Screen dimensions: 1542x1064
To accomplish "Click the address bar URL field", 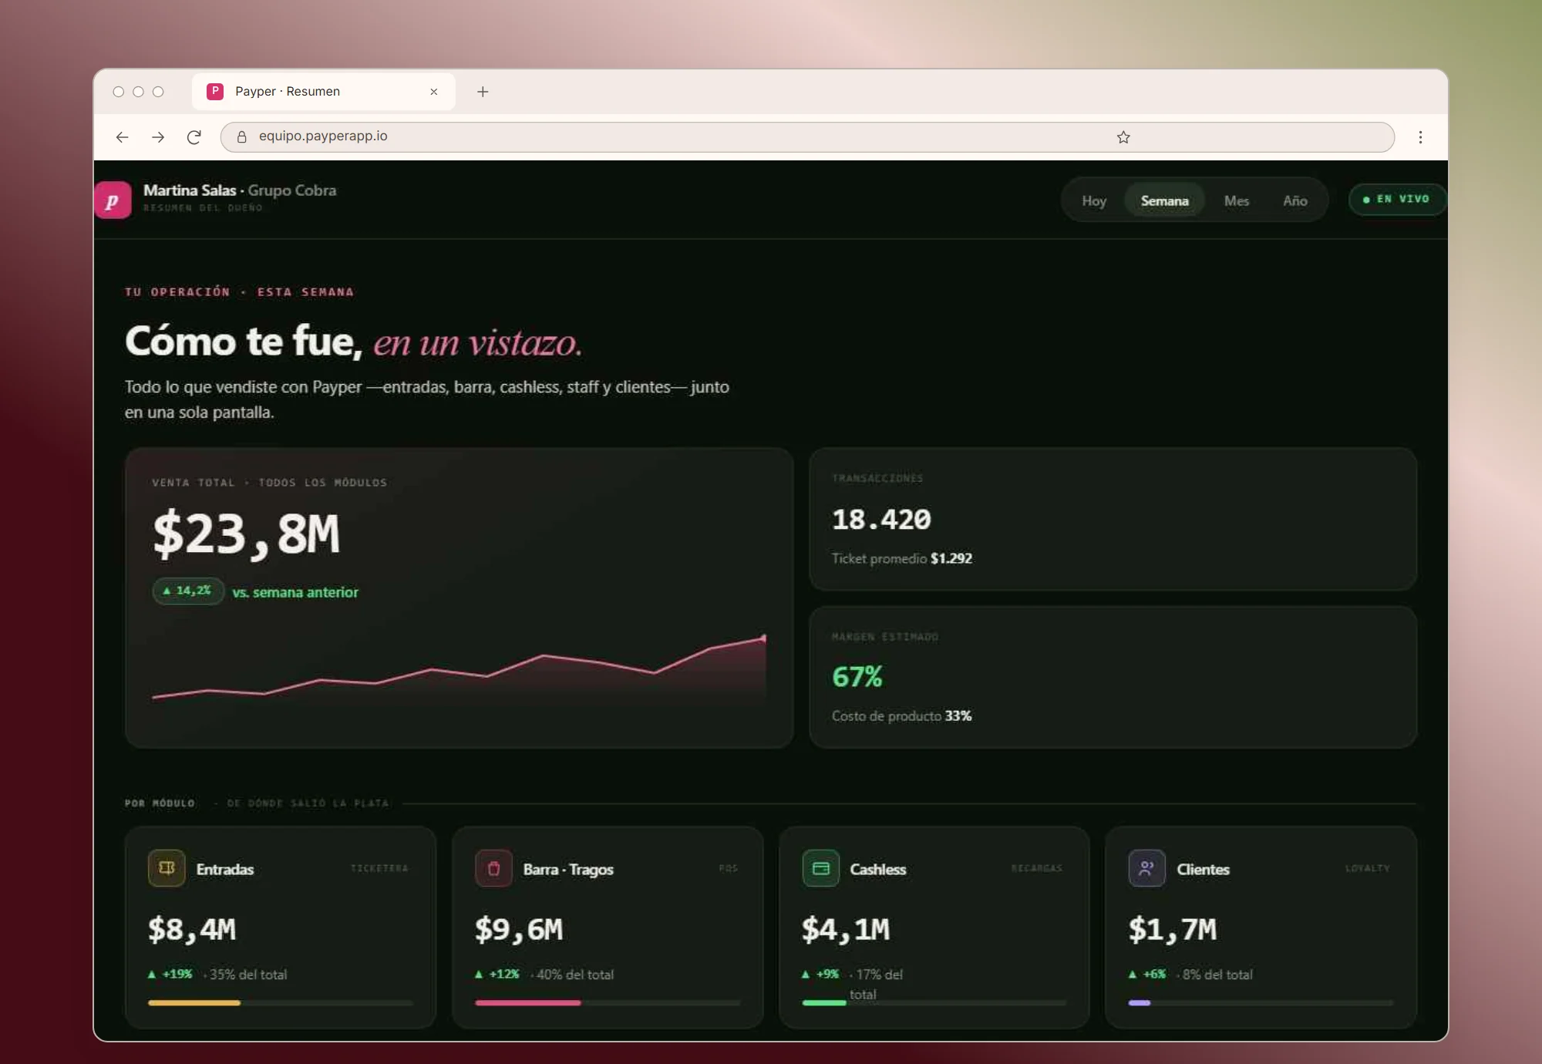I will pyautogui.click(x=806, y=136).
